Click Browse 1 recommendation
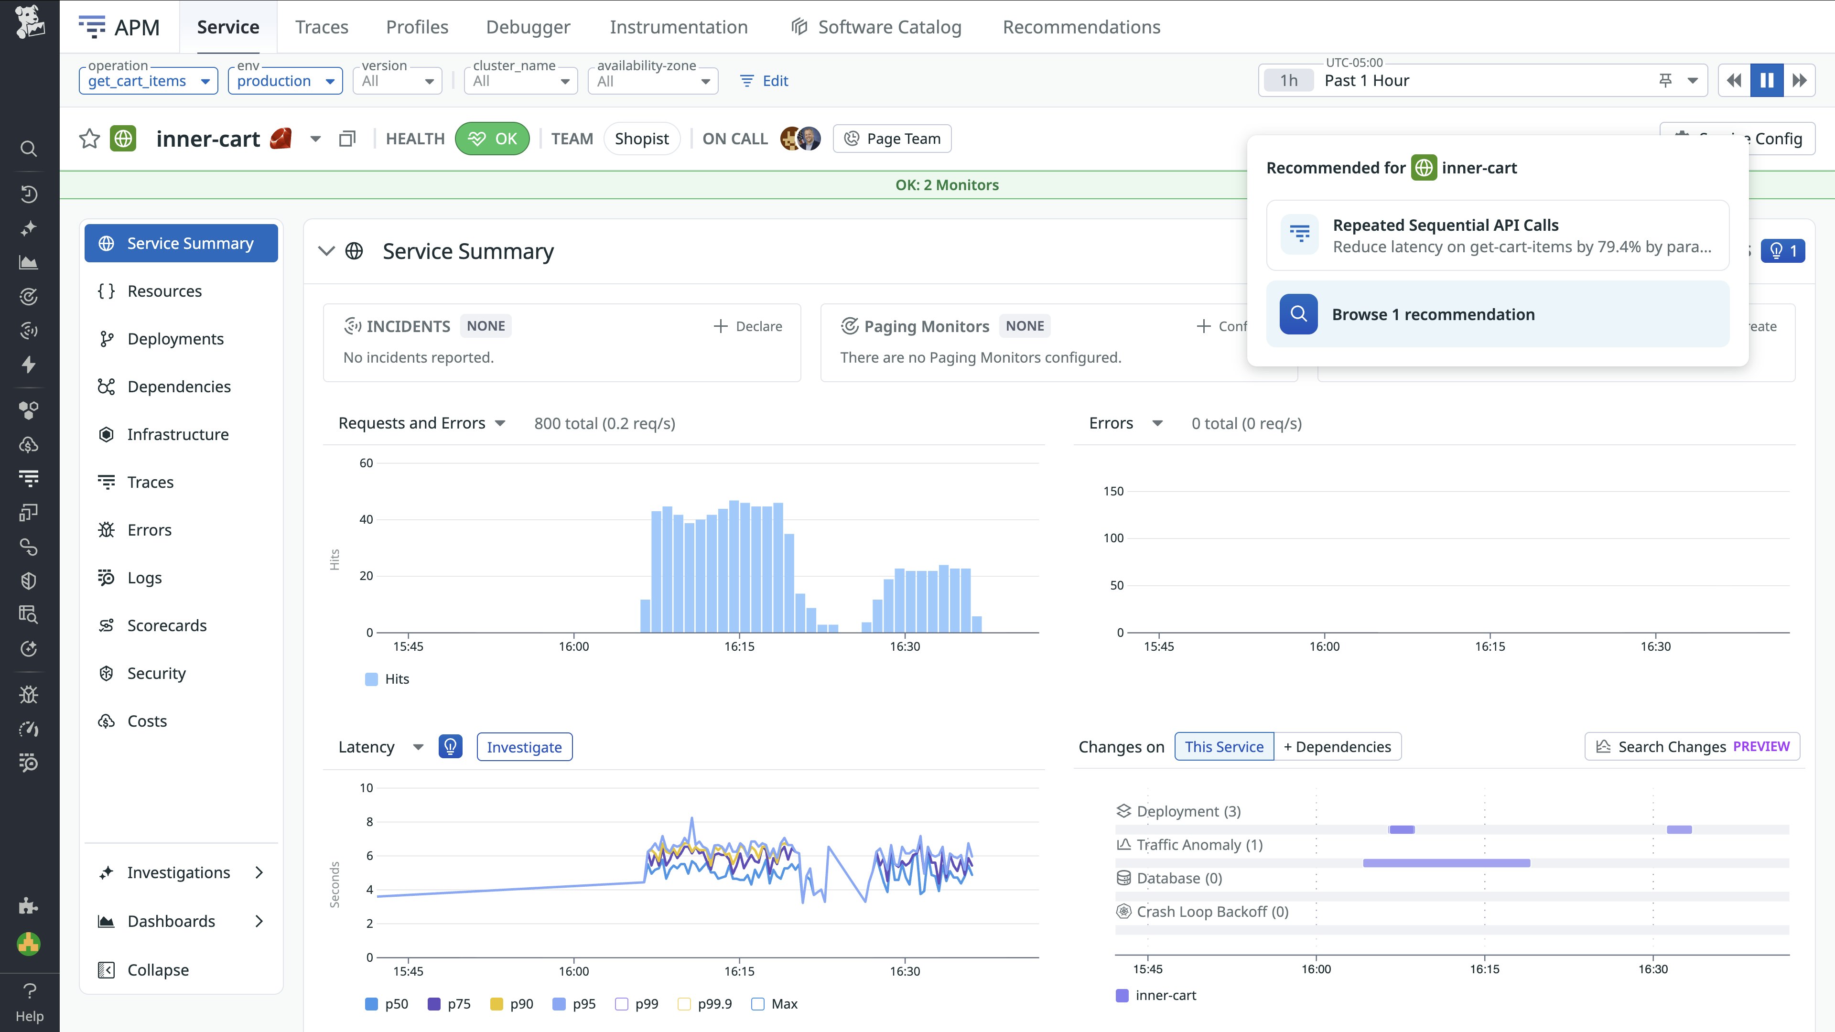 pyautogui.click(x=1433, y=313)
